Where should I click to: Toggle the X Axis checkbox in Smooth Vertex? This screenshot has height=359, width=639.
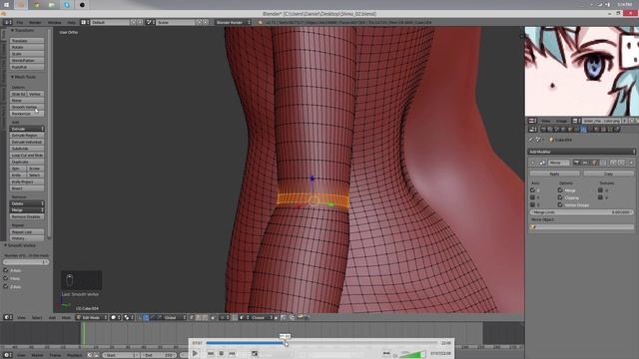click(x=6, y=270)
